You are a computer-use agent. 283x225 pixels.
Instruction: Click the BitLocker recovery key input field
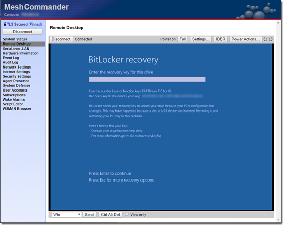pos(147,79)
